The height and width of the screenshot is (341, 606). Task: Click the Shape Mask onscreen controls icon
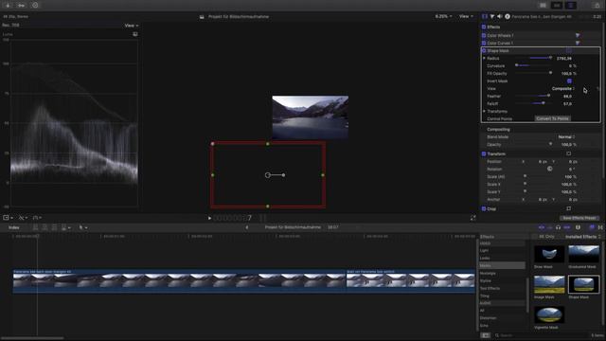coord(569,50)
